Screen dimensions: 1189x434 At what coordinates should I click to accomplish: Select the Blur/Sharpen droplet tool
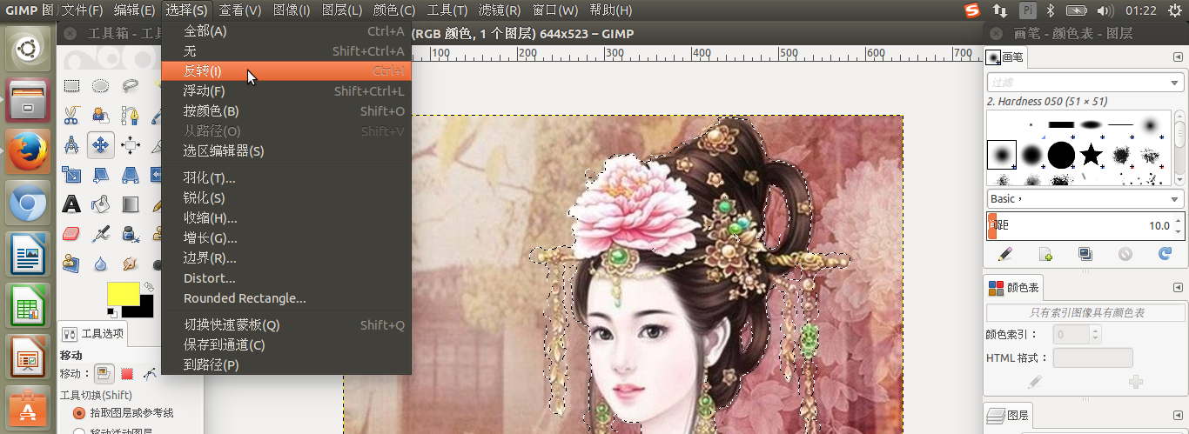coord(101,263)
